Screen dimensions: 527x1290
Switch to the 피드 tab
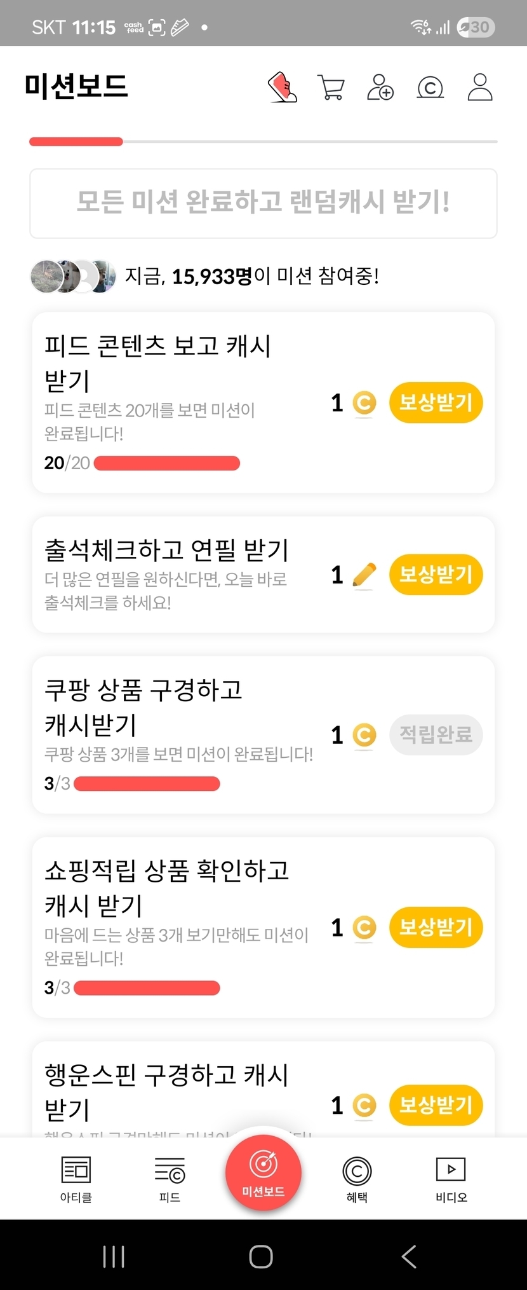(x=170, y=1178)
